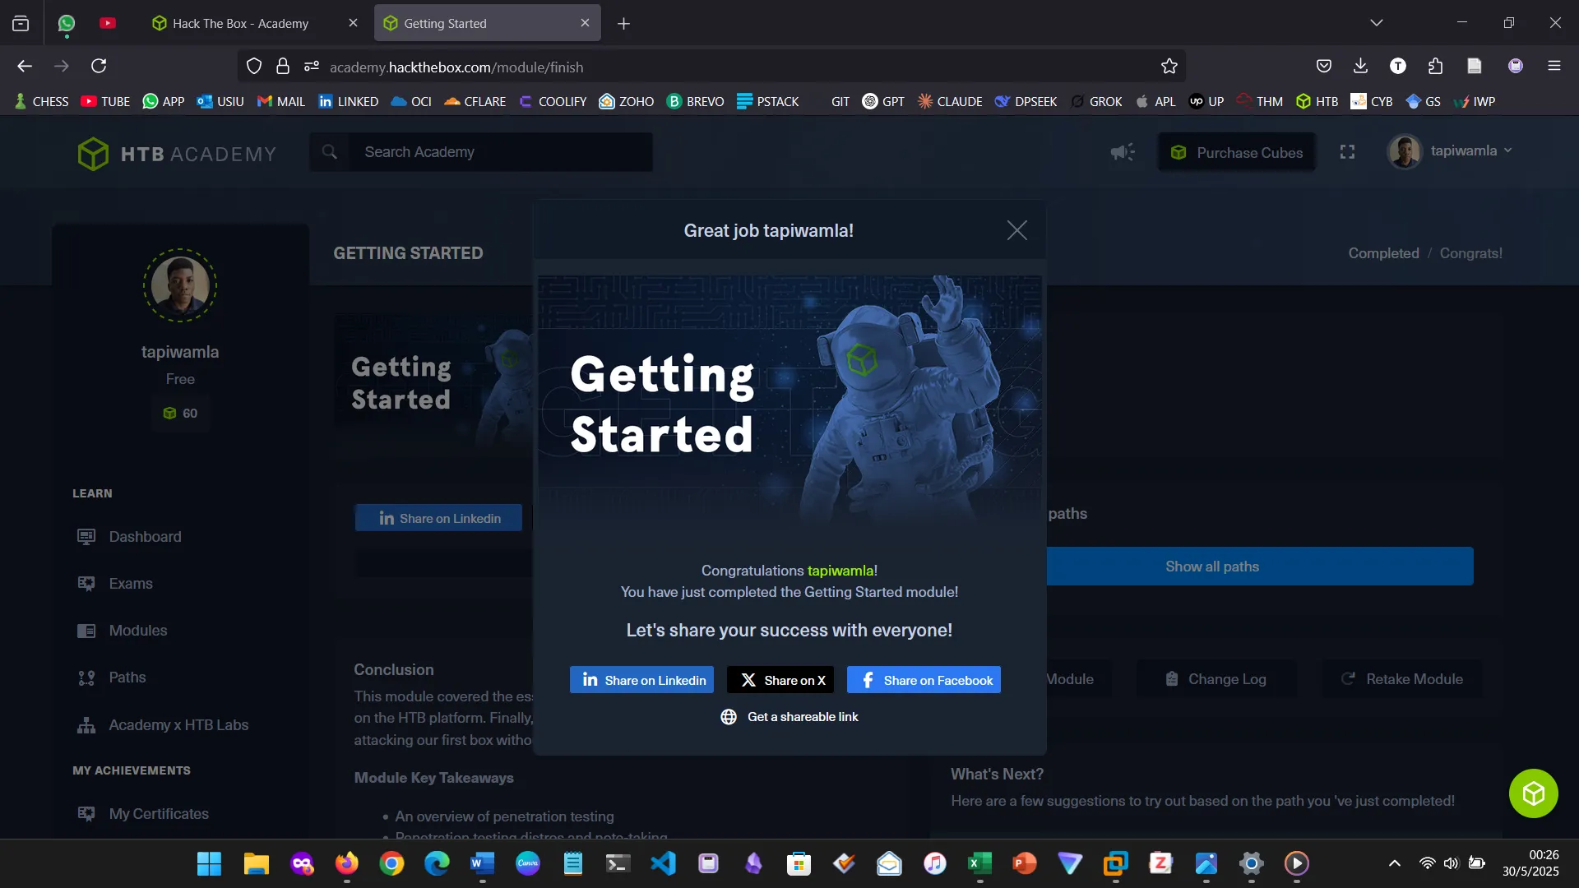Screen dimensions: 1579x888
Task: Open the Modules section
Action: click(137, 630)
